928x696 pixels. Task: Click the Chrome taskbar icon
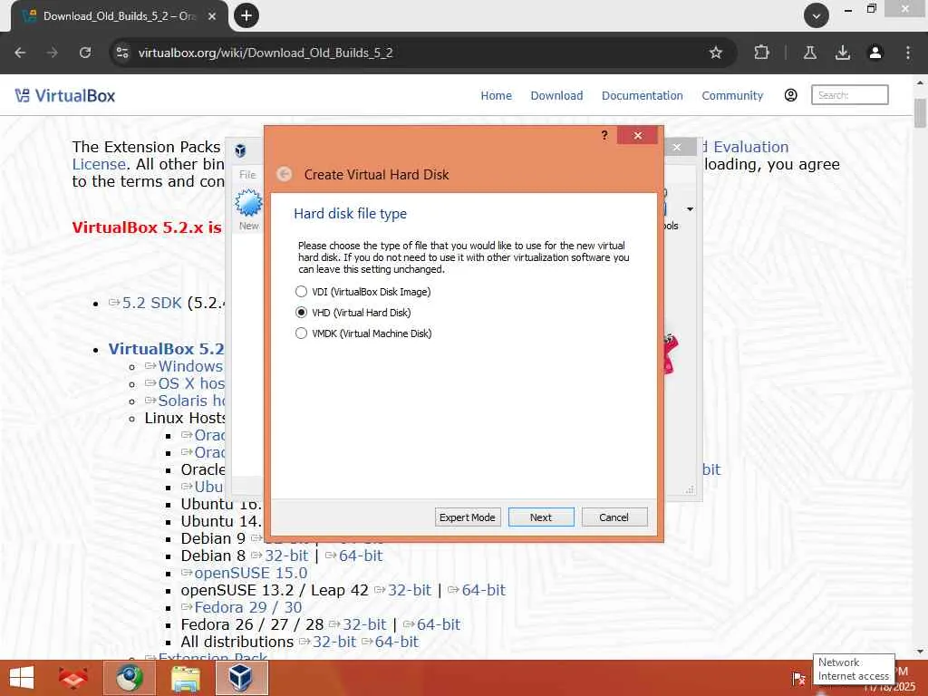pos(130,678)
